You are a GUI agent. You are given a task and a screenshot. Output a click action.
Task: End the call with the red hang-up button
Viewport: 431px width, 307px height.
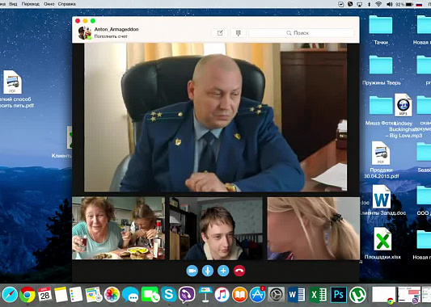coord(239,271)
